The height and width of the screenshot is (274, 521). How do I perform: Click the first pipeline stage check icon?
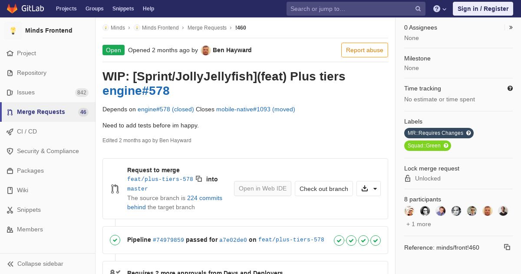tap(339, 240)
